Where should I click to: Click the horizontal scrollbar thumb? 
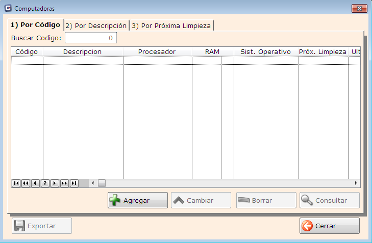102,183
